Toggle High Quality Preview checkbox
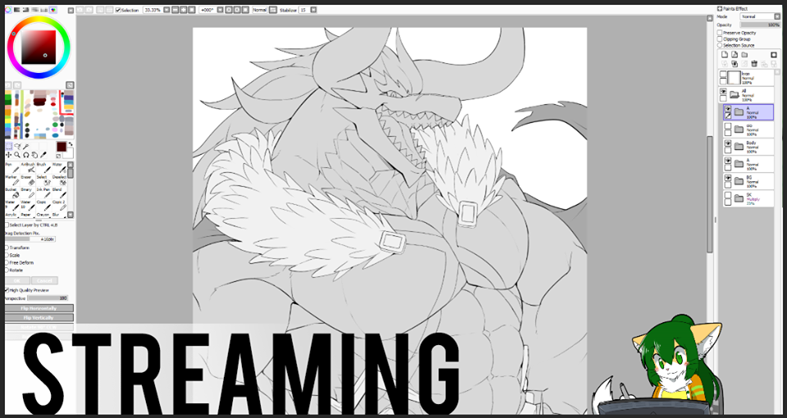Screen dimensions: 787x418 [x=7, y=290]
